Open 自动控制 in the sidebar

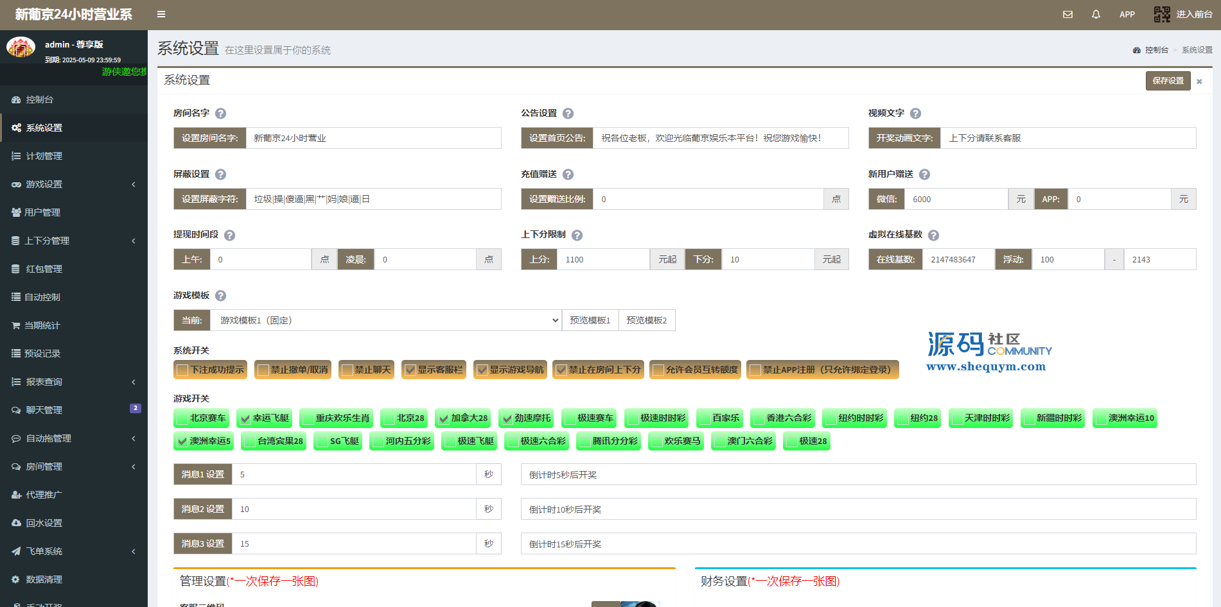pyautogui.click(x=74, y=297)
